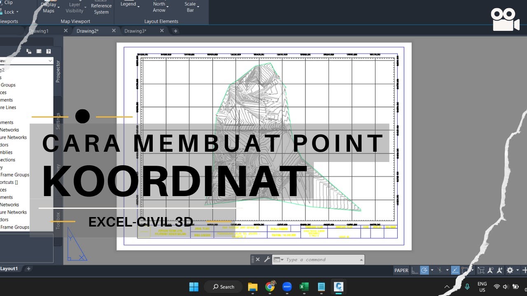Switch to the Toolbox vertical tab
Image resolution: width=527 pixels, height=296 pixels.
coord(58,221)
